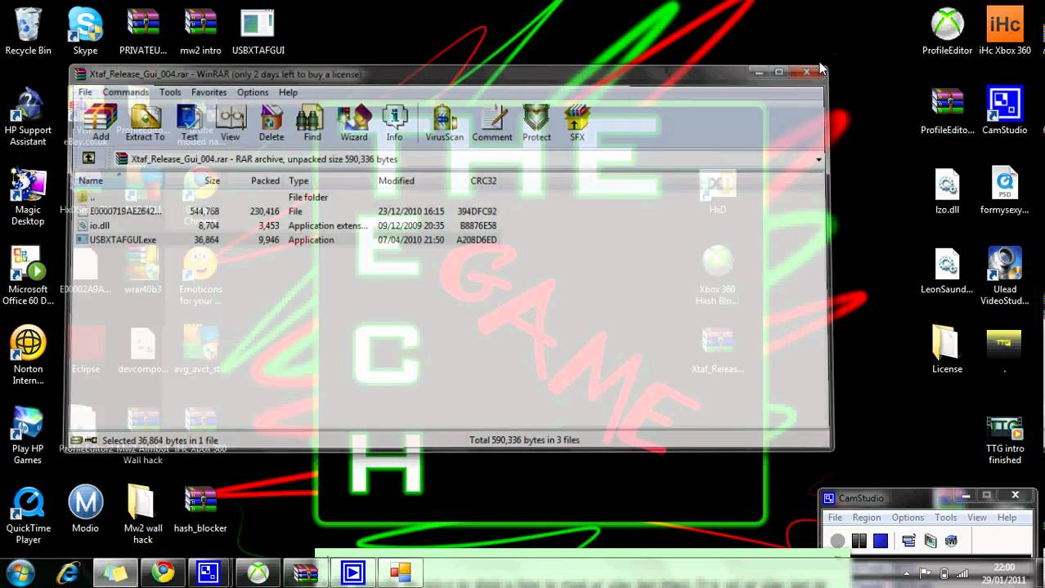Select the hash_blocker archive desktop icon
This screenshot has height=588, width=1045.
click(x=200, y=510)
